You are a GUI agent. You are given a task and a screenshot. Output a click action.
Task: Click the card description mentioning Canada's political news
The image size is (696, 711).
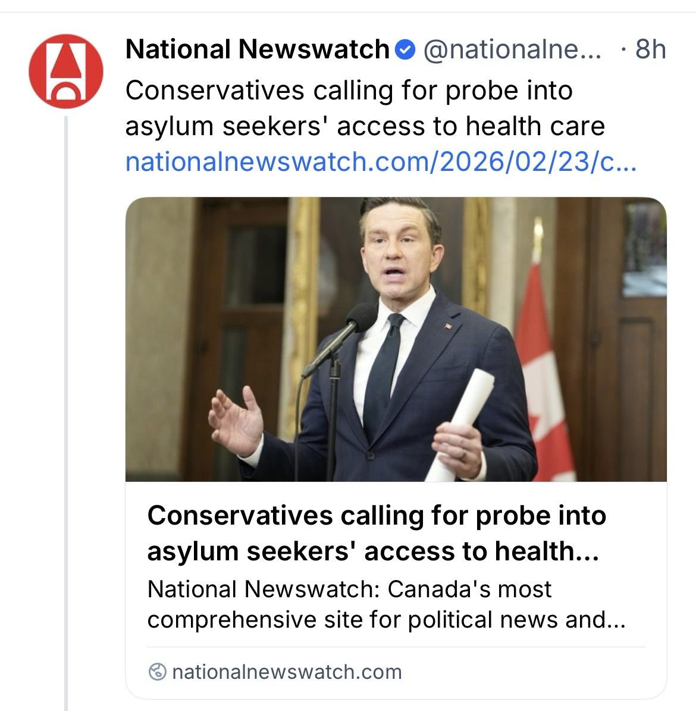tap(385, 604)
